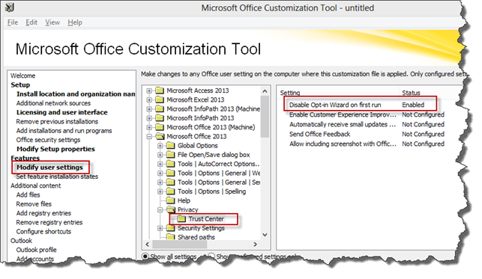This screenshot has width=482, height=279.
Task: Open the File menu
Action: click(13, 22)
